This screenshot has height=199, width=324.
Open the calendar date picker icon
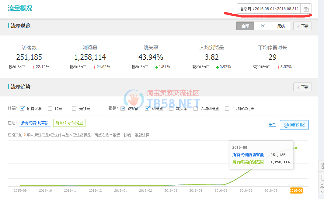tap(306, 9)
